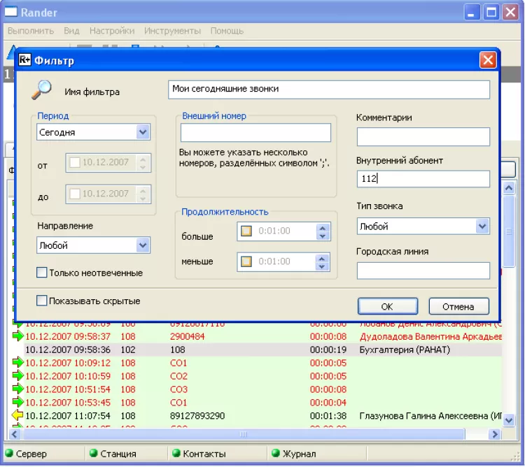Click green arrow icon on 10:10:59 row

click(17, 375)
